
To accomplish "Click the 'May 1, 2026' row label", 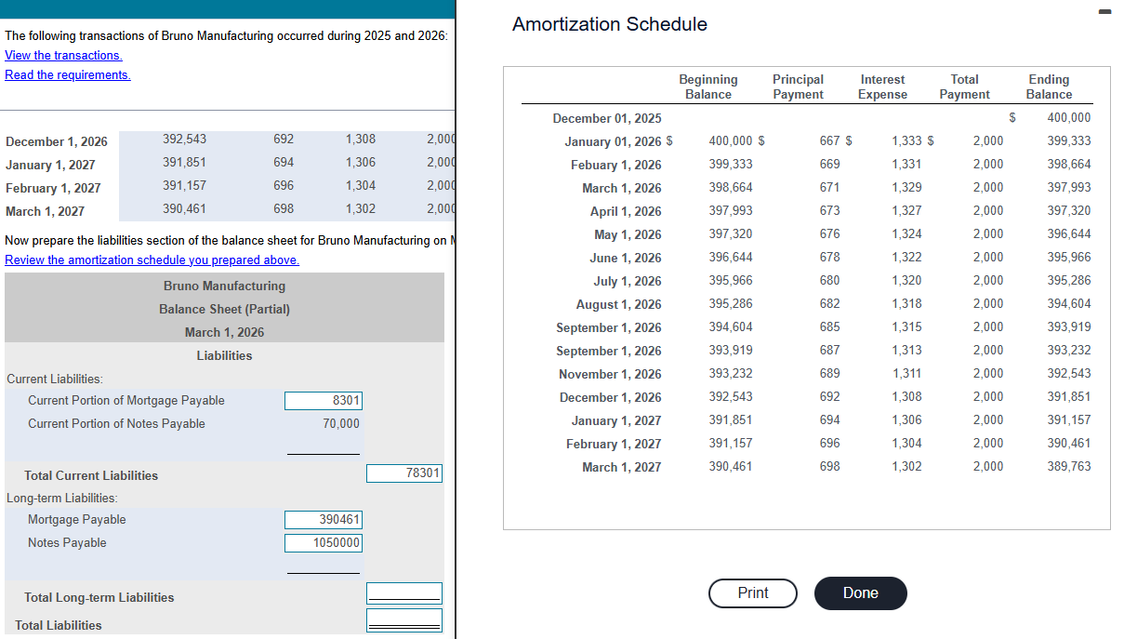I will coord(628,234).
